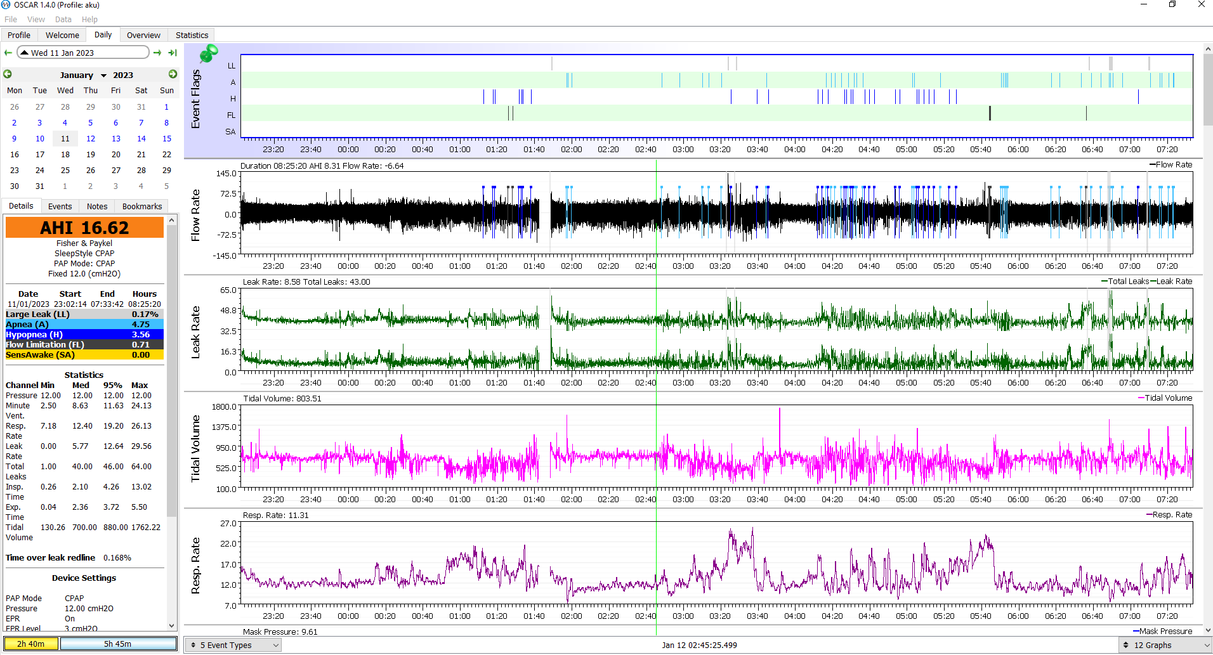This screenshot has height=655, width=1213.
Task: Select the 5h 45m session bar
Action: pos(118,644)
